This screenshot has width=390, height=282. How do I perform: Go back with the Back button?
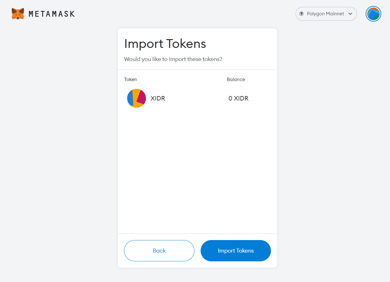(159, 251)
